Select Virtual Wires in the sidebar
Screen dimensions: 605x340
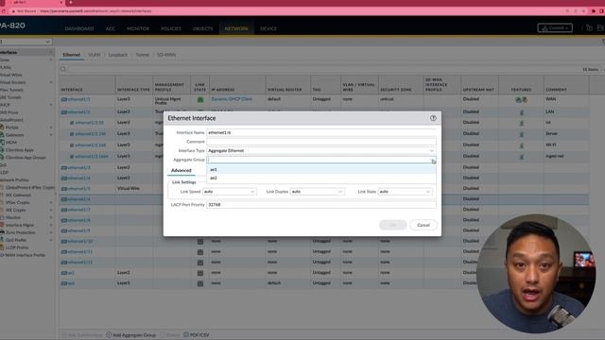pyautogui.click(x=11, y=75)
